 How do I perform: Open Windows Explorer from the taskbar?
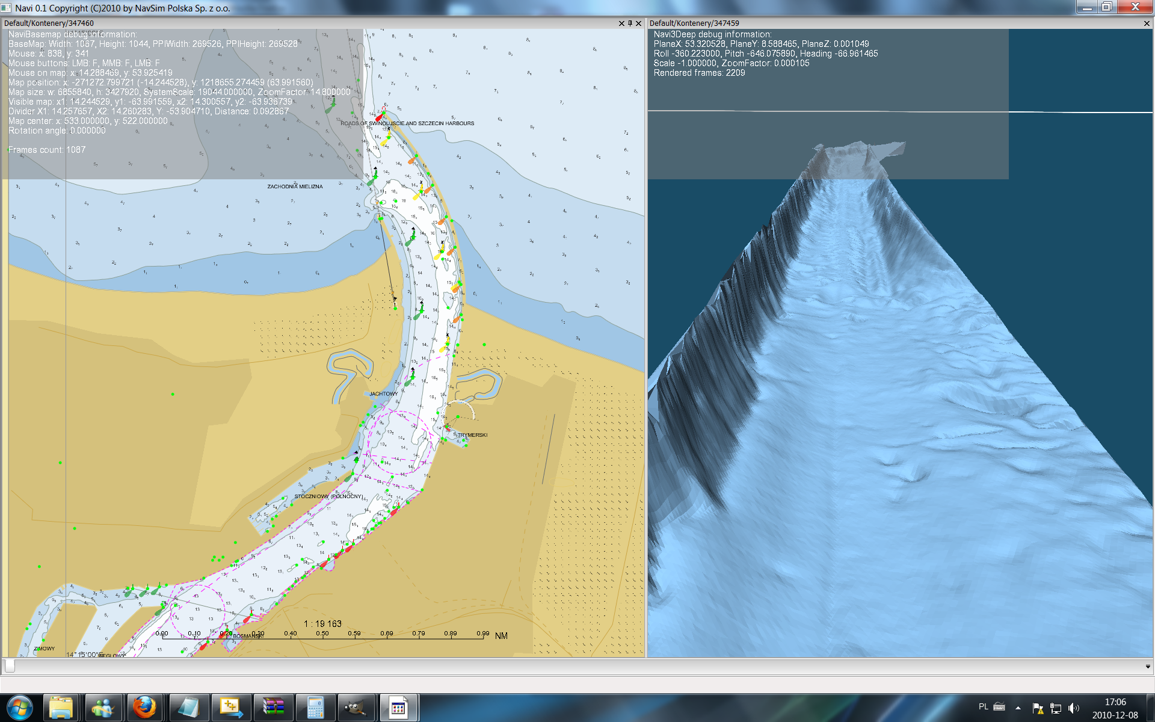pyautogui.click(x=61, y=708)
